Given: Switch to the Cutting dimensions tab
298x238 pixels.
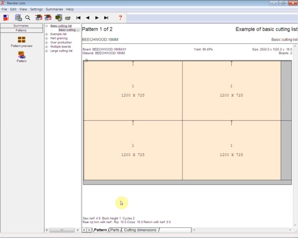Looking at the screenshot, I should 140,230.
